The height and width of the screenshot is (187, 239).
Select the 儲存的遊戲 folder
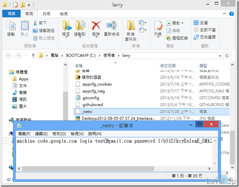coord(152,77)
